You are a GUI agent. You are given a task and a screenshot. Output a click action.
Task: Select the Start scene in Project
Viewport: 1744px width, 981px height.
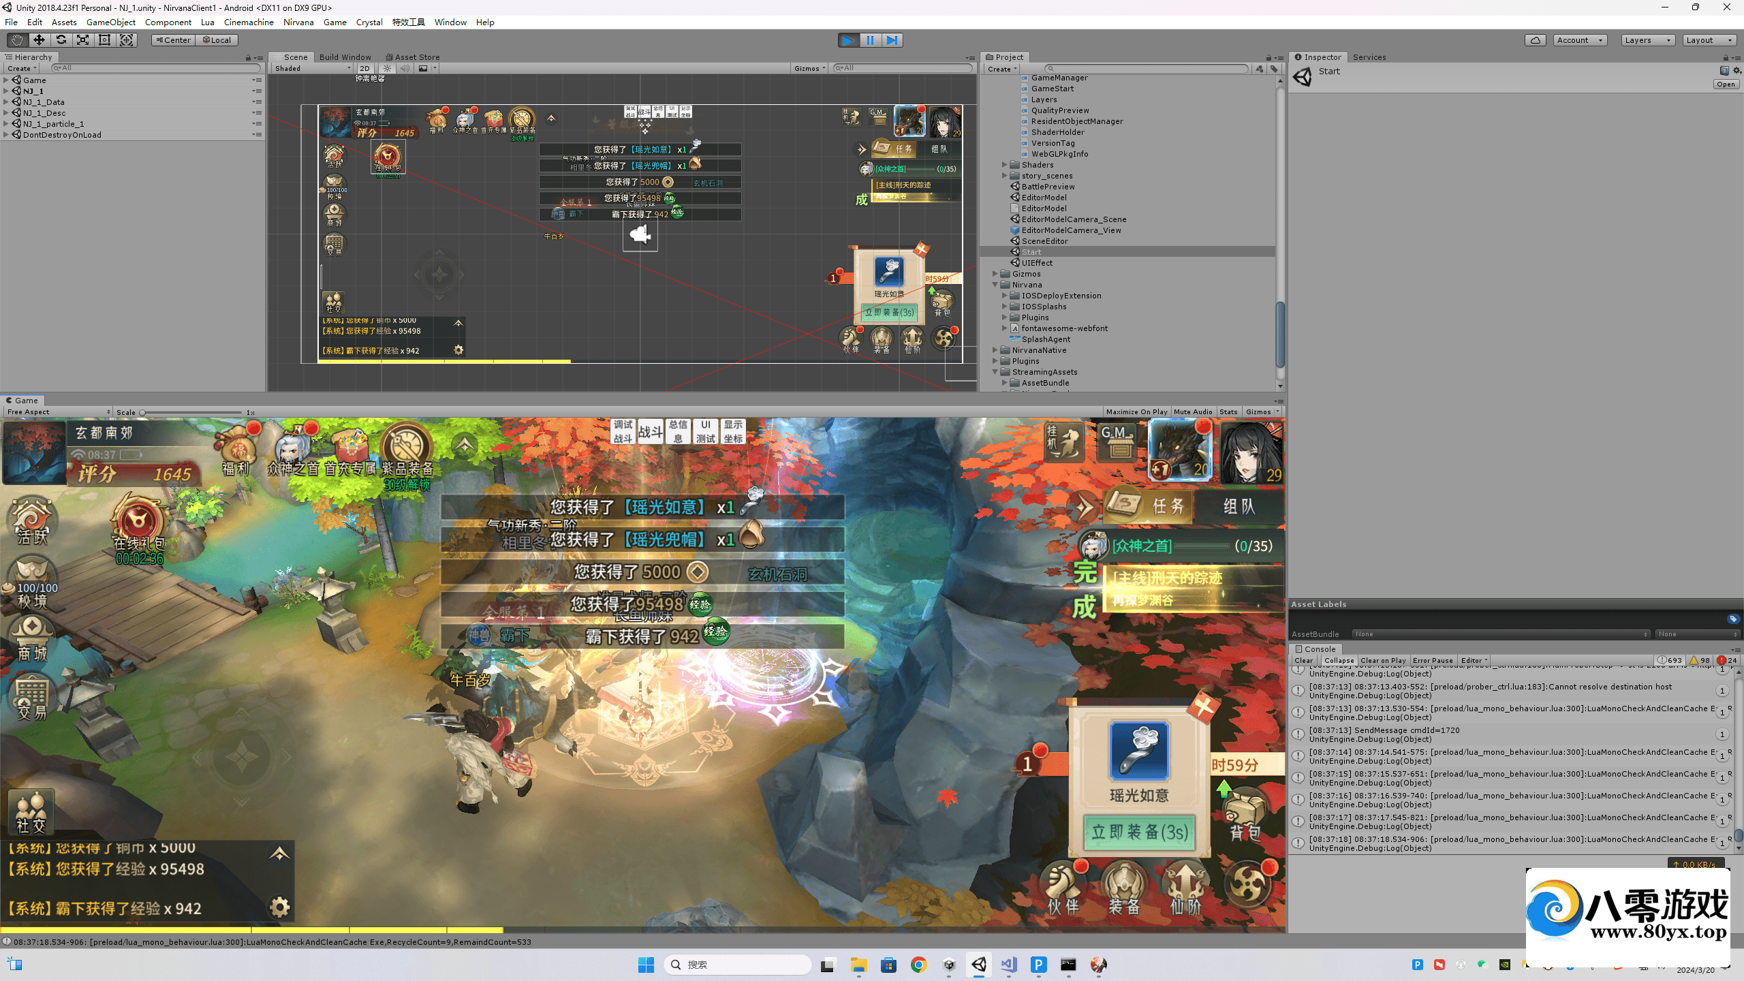(x=1031, y=252)
